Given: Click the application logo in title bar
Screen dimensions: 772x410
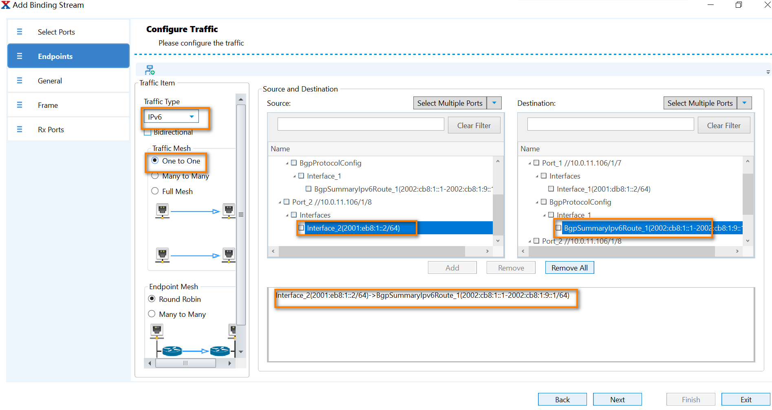Looking at the screenshot, I should [x=6, y=5].
